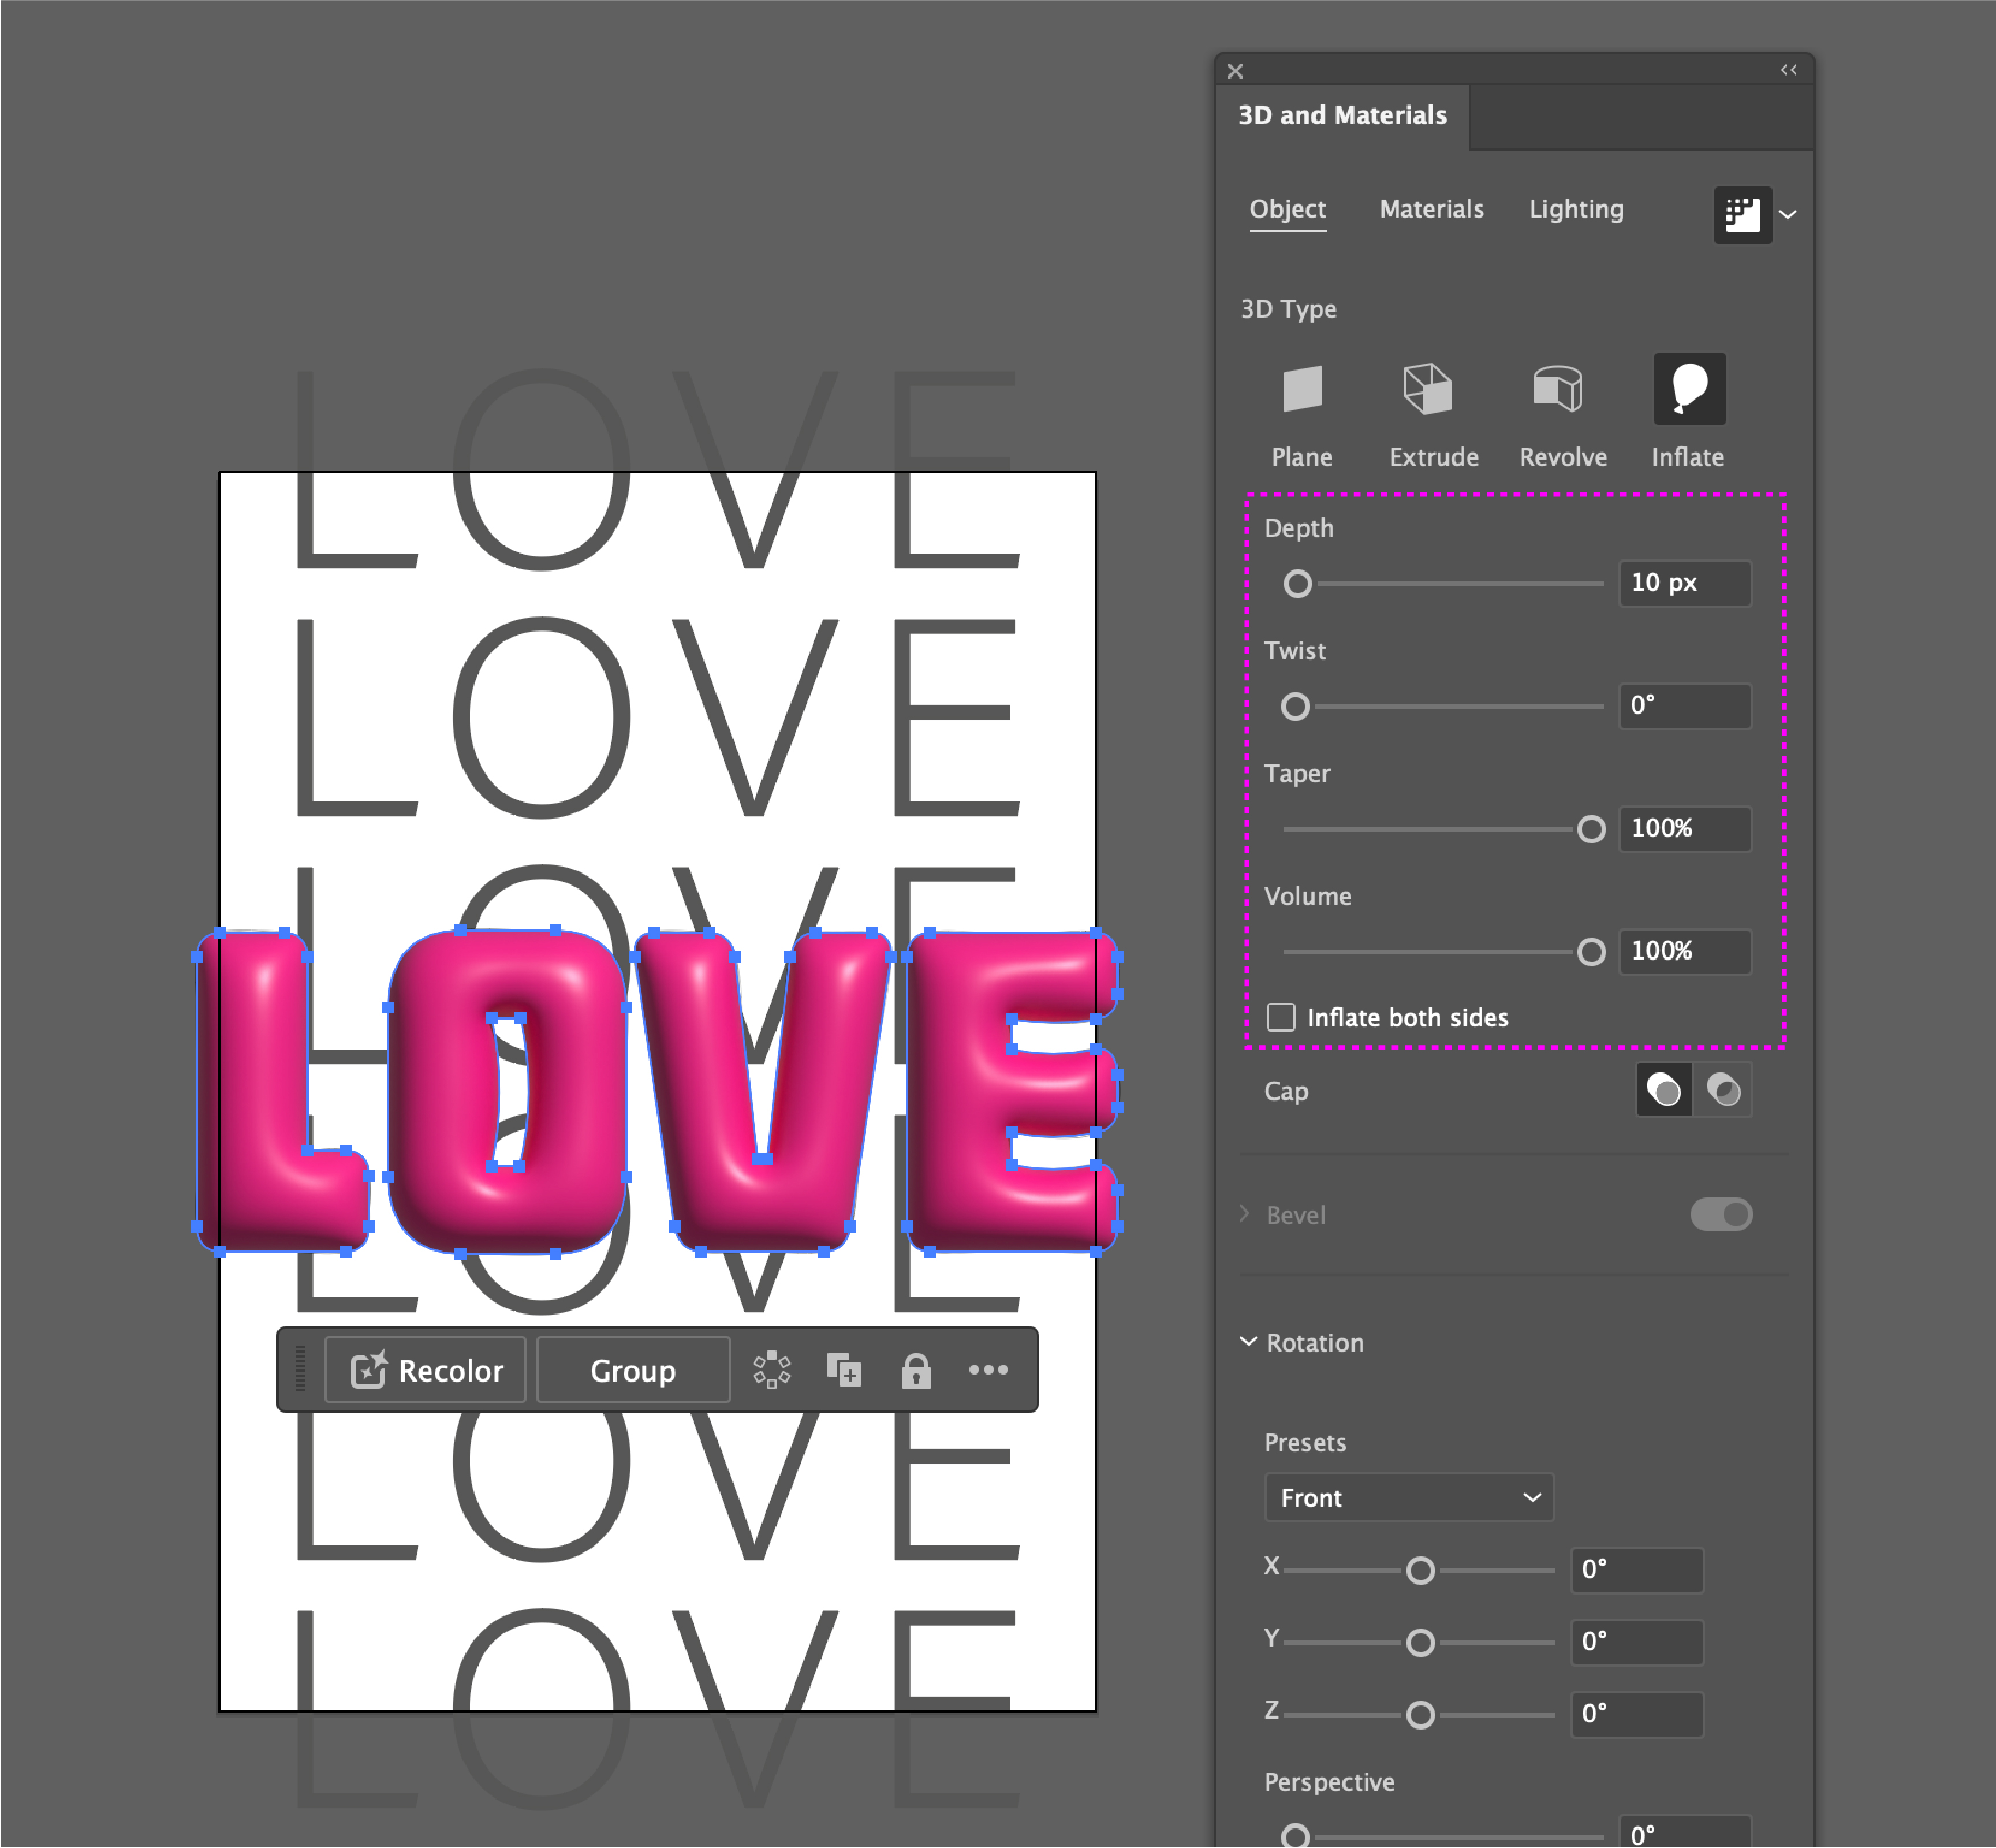This screenshot has height=1848, width=1996.
Task: Turn on cap for solid appearance
Action: 1663,1089
